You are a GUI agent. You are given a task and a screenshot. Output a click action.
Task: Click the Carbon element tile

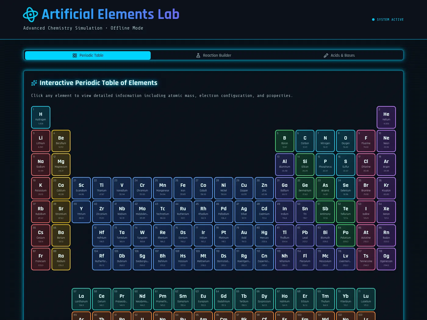[305, 141]
